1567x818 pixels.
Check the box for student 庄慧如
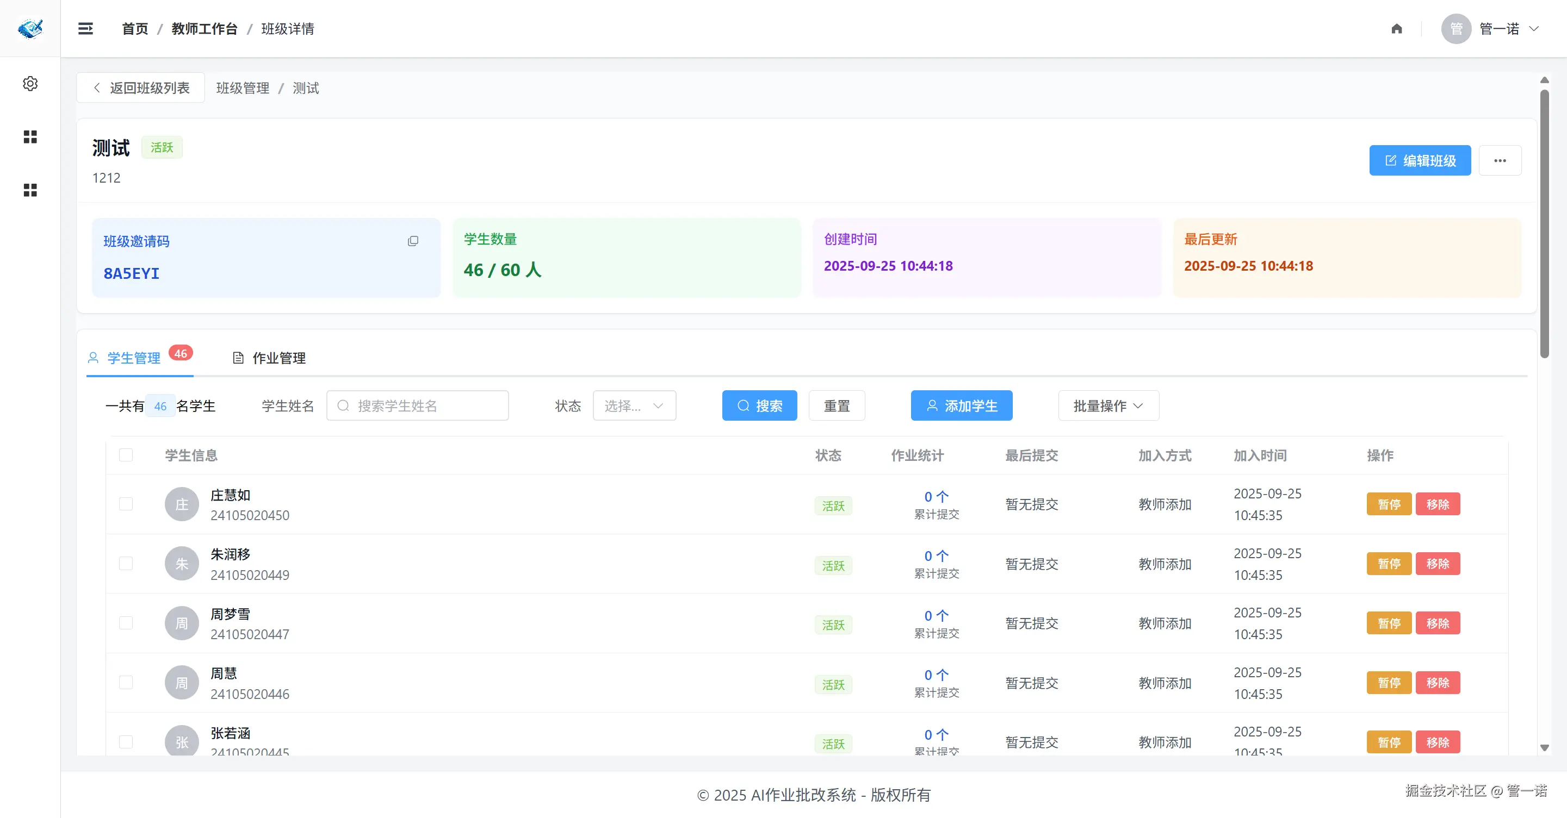point(126,504)
